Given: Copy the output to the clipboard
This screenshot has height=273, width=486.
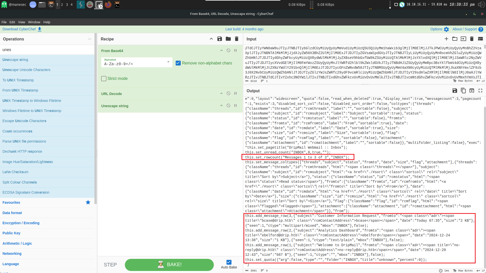Looking at the screenshot, I should pyautogui.click(x=463, y=90).
